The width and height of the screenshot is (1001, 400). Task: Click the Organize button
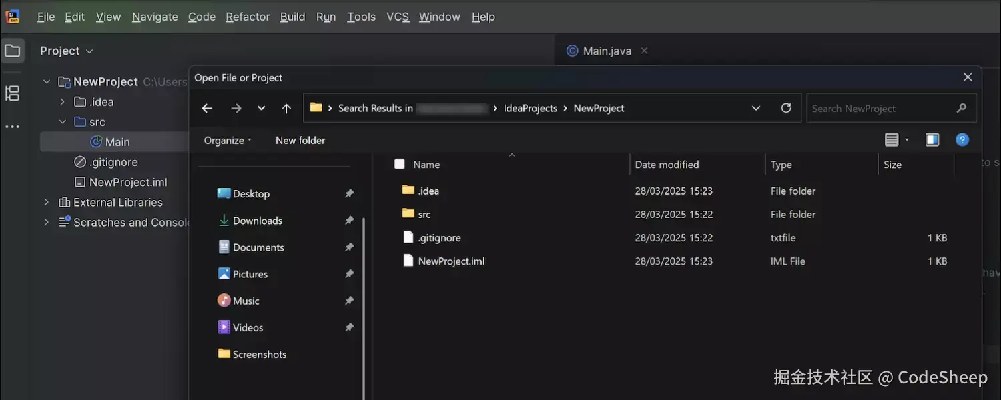tap(228, 140)
